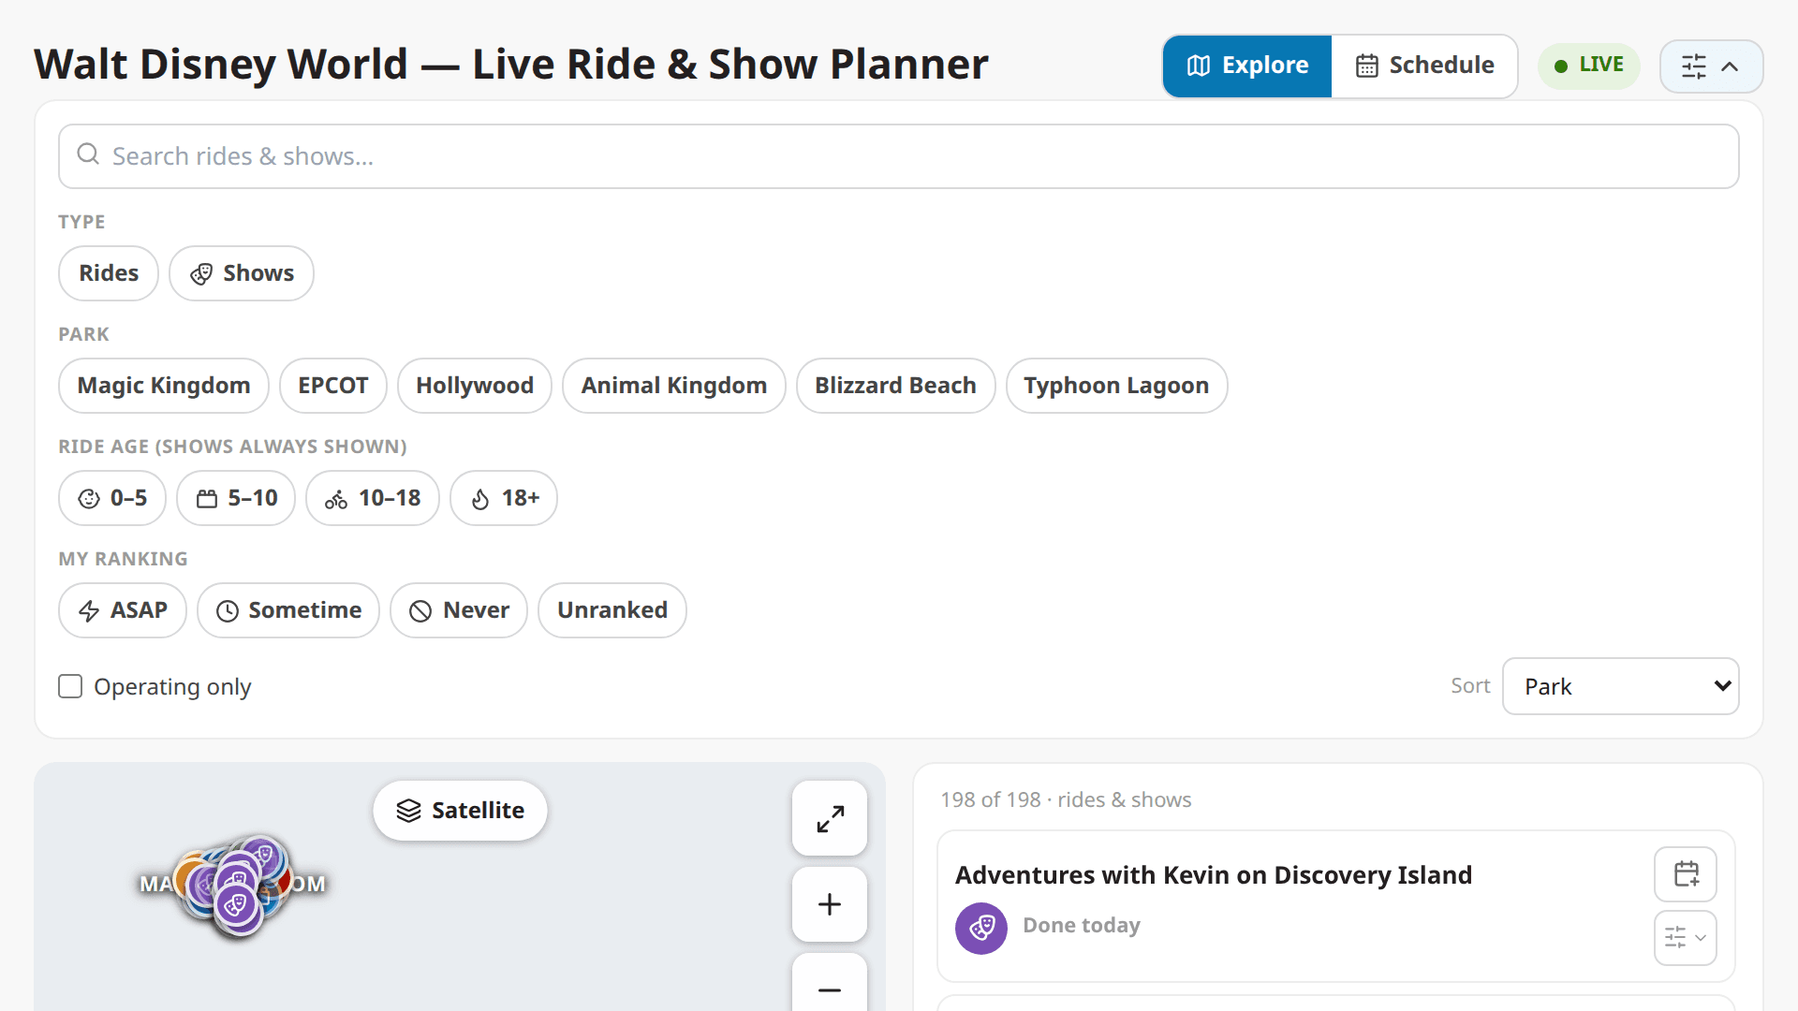Zoom out on the map
The height and width of the screenshot is (1011, 1798).
pos(830,987)
